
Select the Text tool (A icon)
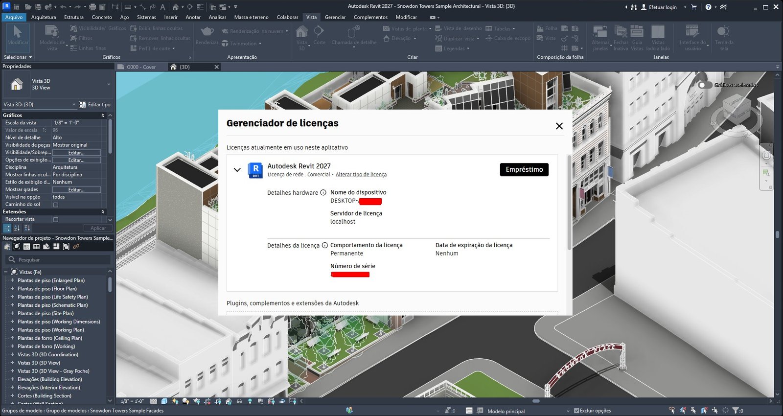pyautogui.click(x=162, y=7)
